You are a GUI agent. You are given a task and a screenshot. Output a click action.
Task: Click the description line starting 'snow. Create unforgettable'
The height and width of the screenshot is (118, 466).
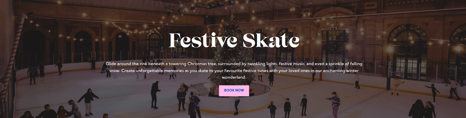(234, 70)
